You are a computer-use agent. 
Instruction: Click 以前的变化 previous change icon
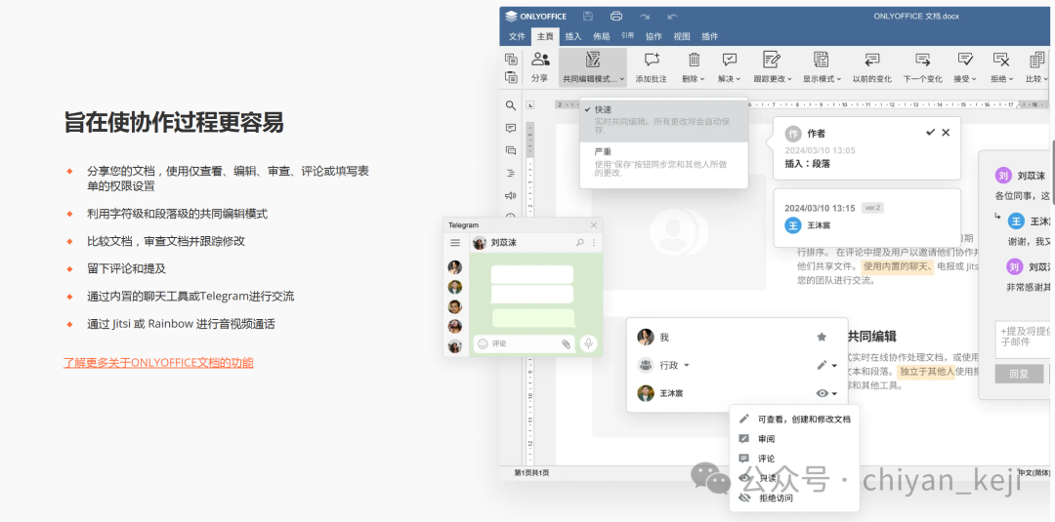pos(872,60)
